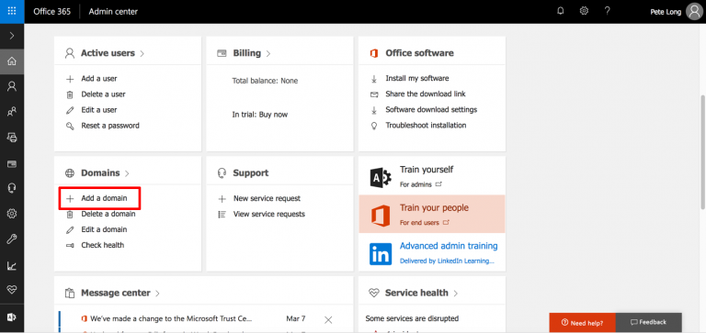The width and height of the screenshot is (706, 333).
Task: Open the Health heart icon in sidebar
Action: point(12,290)
